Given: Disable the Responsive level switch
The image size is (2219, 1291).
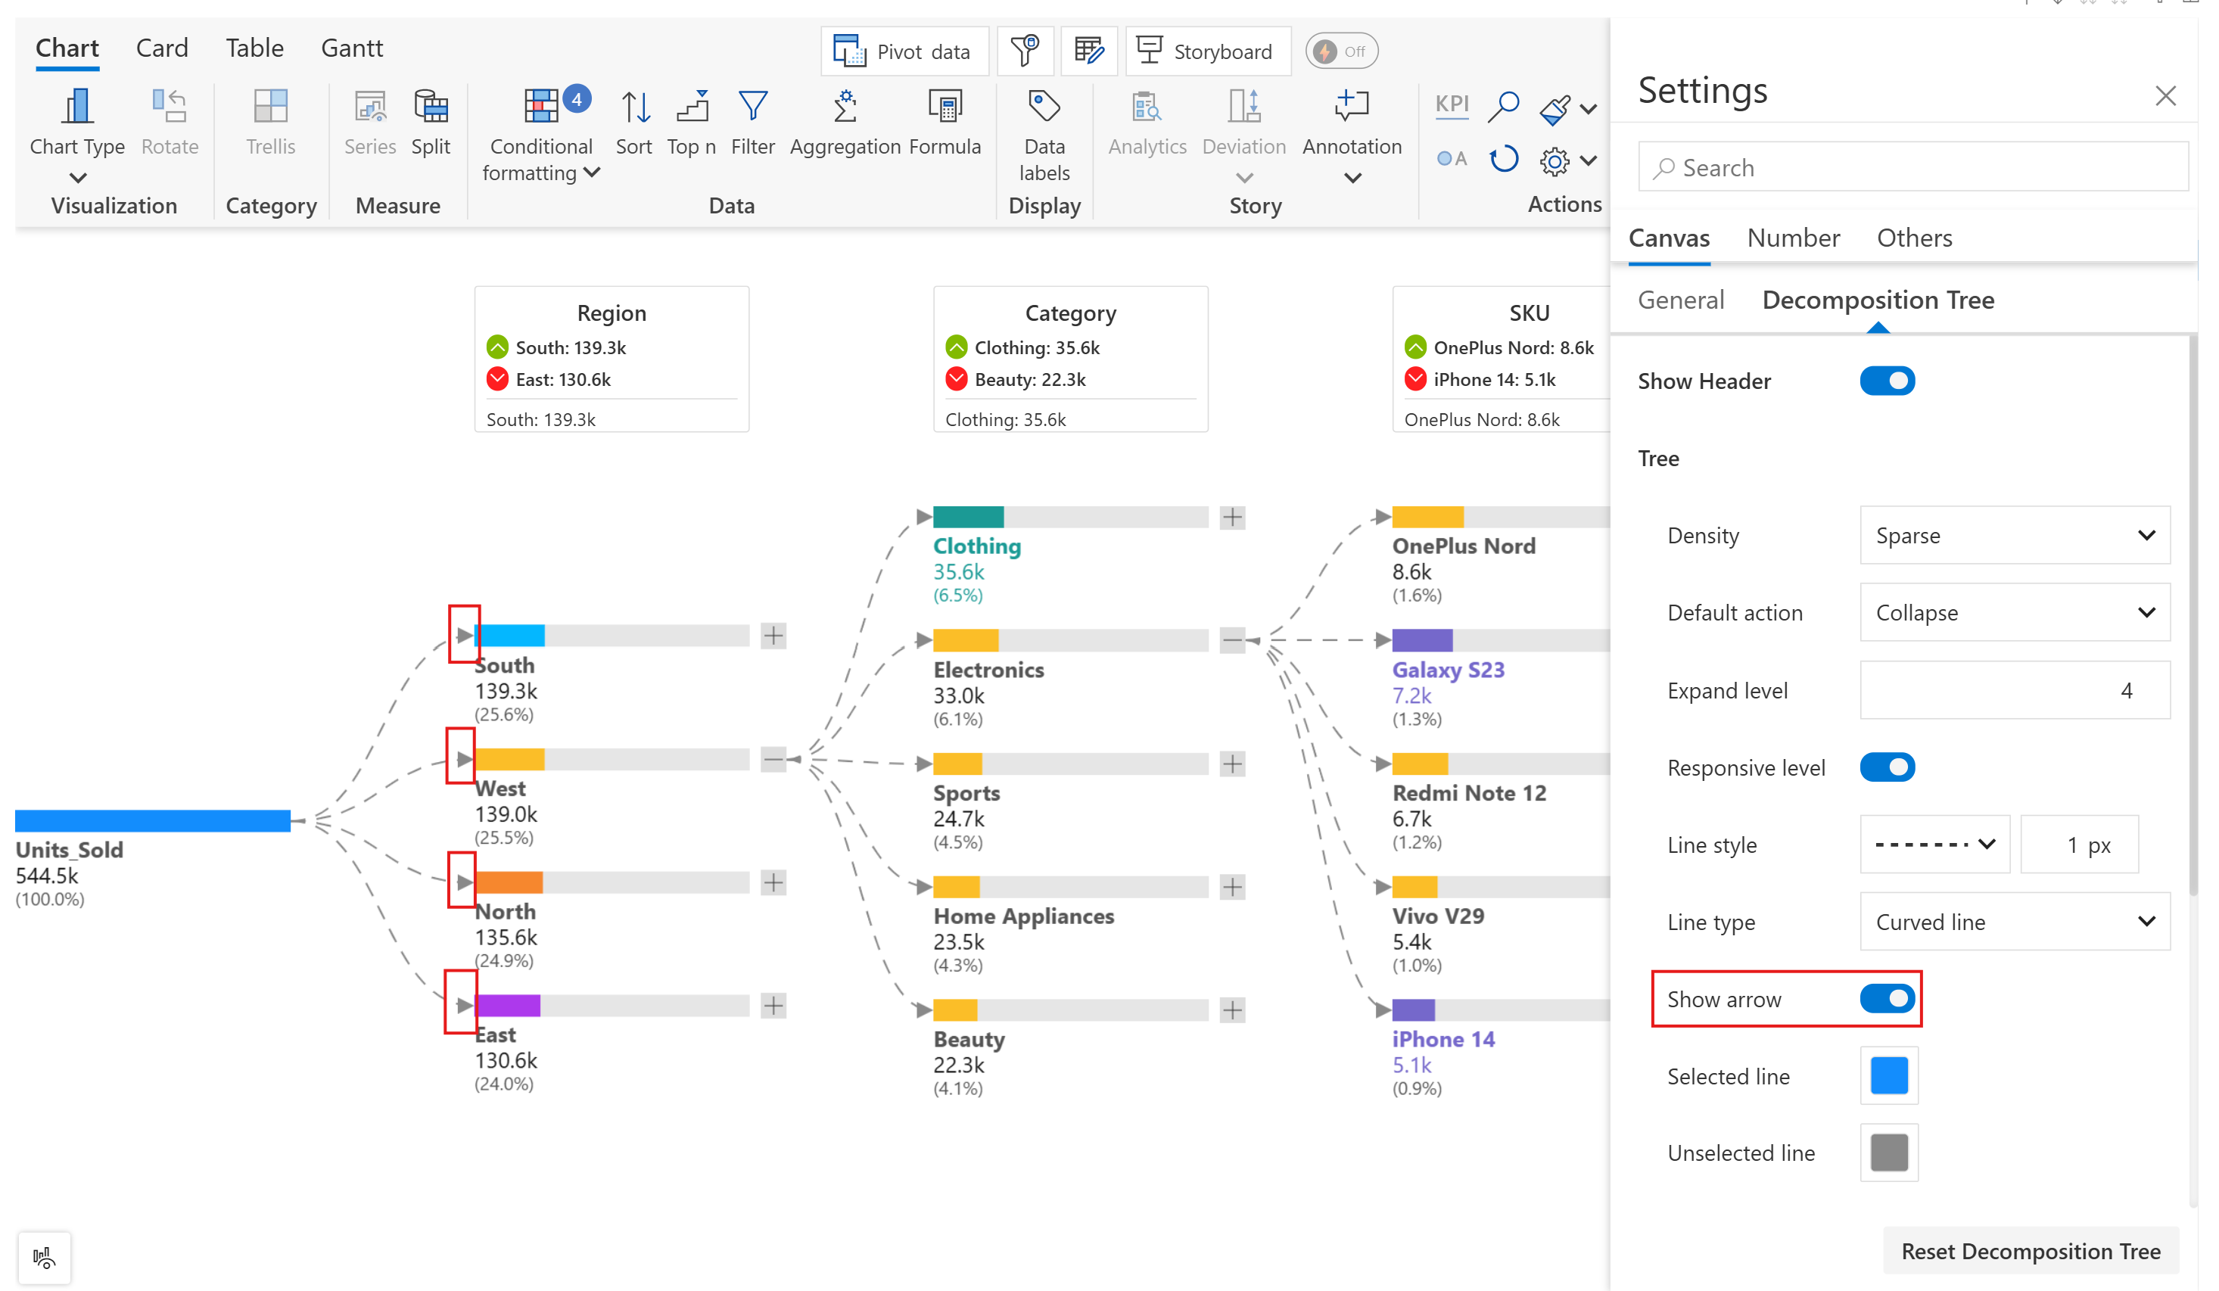Looking at the screenshot, I should 1887,767.
